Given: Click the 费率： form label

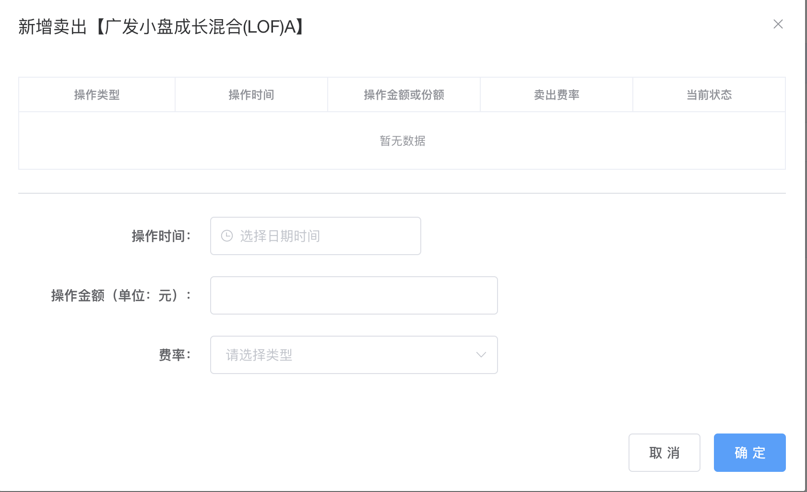Looking at the screenshot, I should click(x=175, y=355).
